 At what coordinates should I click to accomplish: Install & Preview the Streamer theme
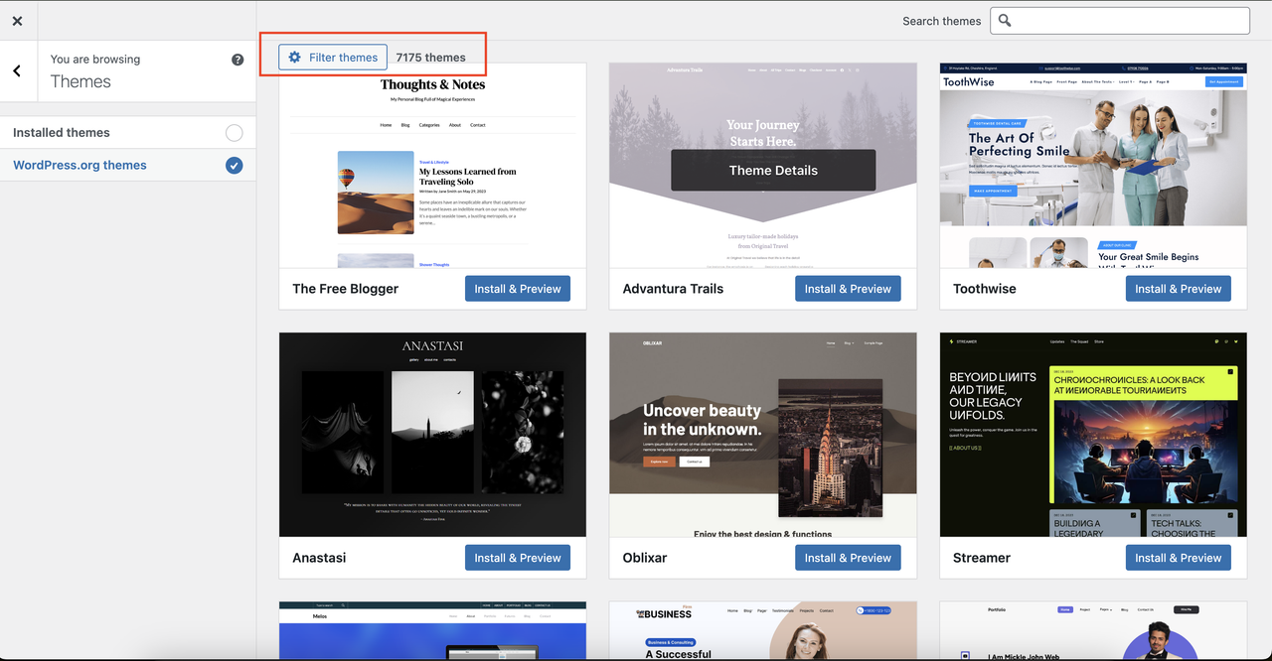[x=1179, y=558]
